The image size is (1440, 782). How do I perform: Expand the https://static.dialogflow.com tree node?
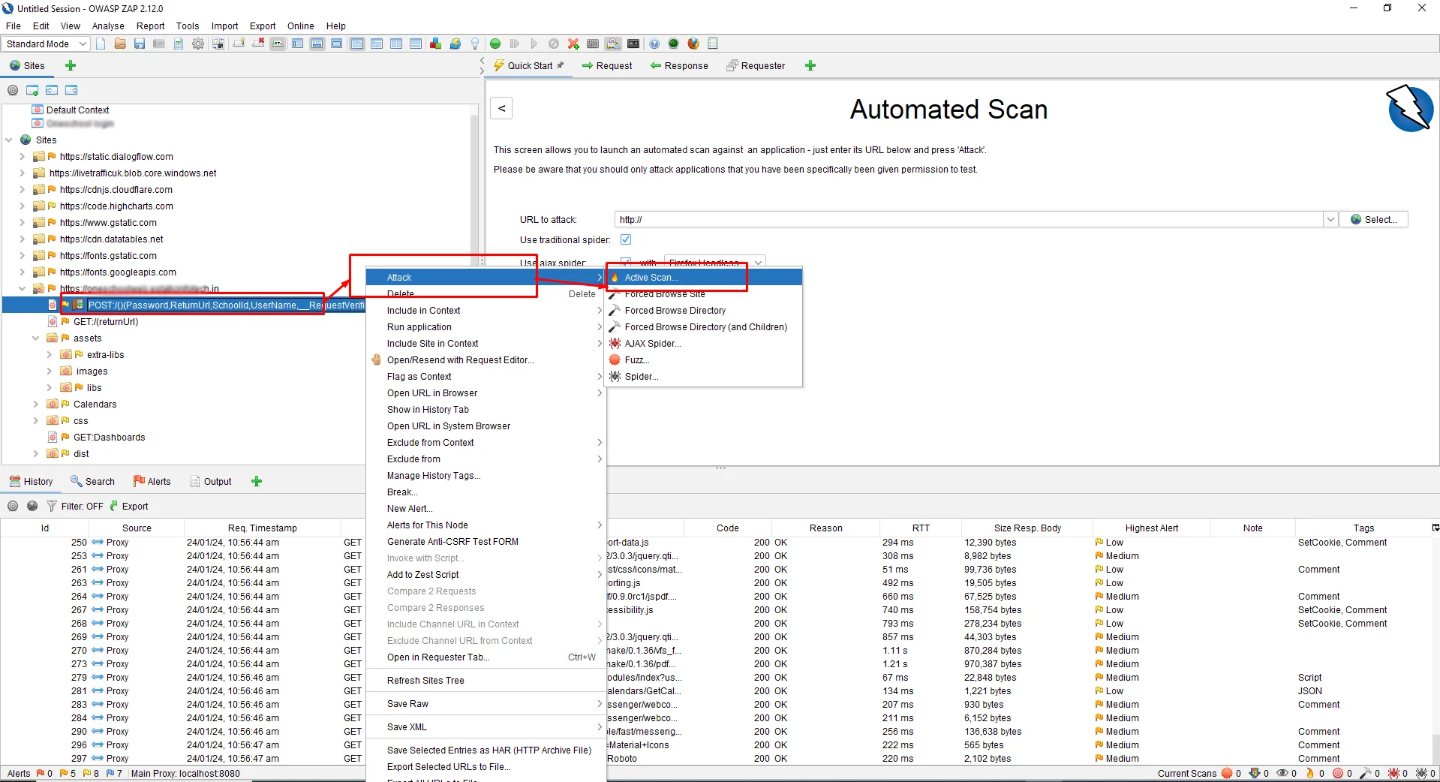(x=22, y=157)
